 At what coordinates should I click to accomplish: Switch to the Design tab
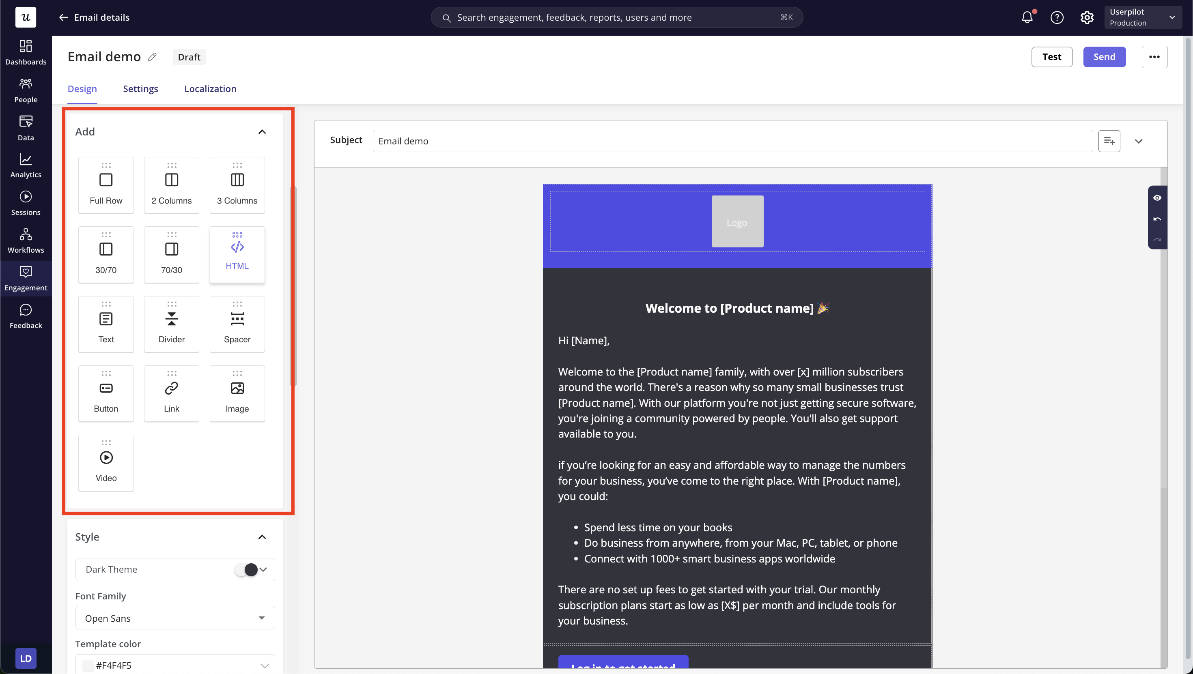(x=82, y=89)
